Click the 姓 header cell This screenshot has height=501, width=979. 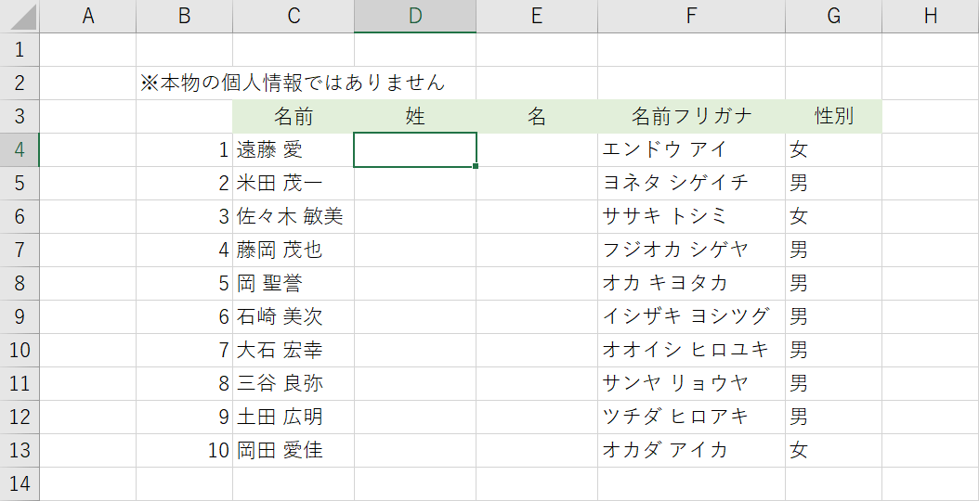(x=415, y=116)
